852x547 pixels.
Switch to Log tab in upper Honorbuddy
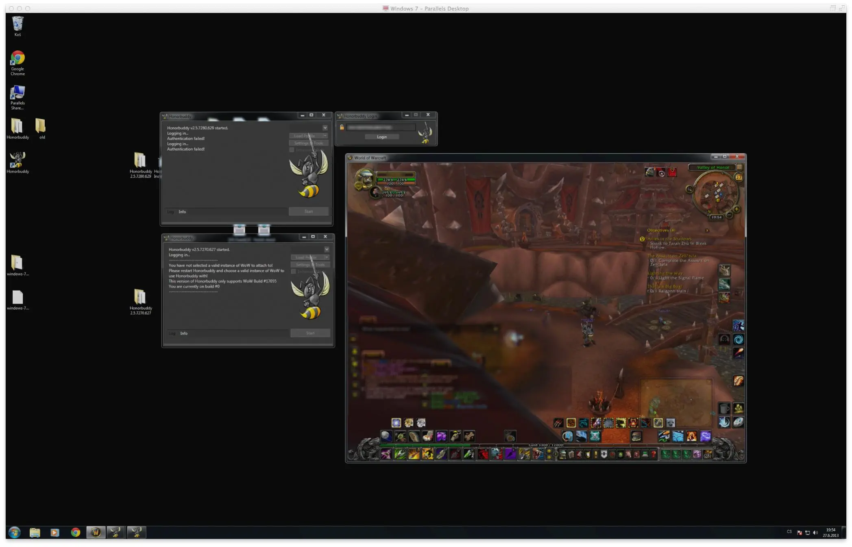[170, 212]
